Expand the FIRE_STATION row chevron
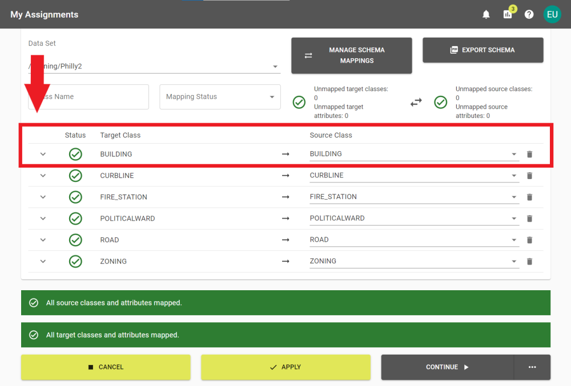 [x=43, y=197]
